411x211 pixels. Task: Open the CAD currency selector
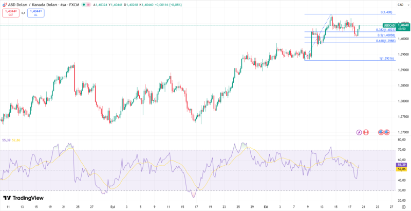pyautogui.click(x=400, y=5)
